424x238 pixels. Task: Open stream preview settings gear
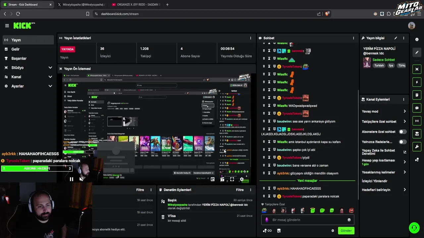242,179
